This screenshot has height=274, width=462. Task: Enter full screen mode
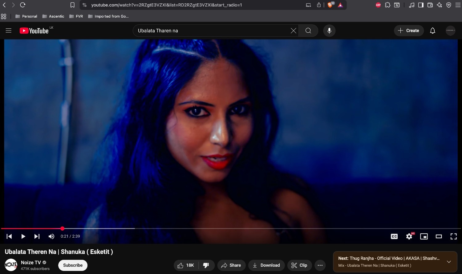[454, 236]
